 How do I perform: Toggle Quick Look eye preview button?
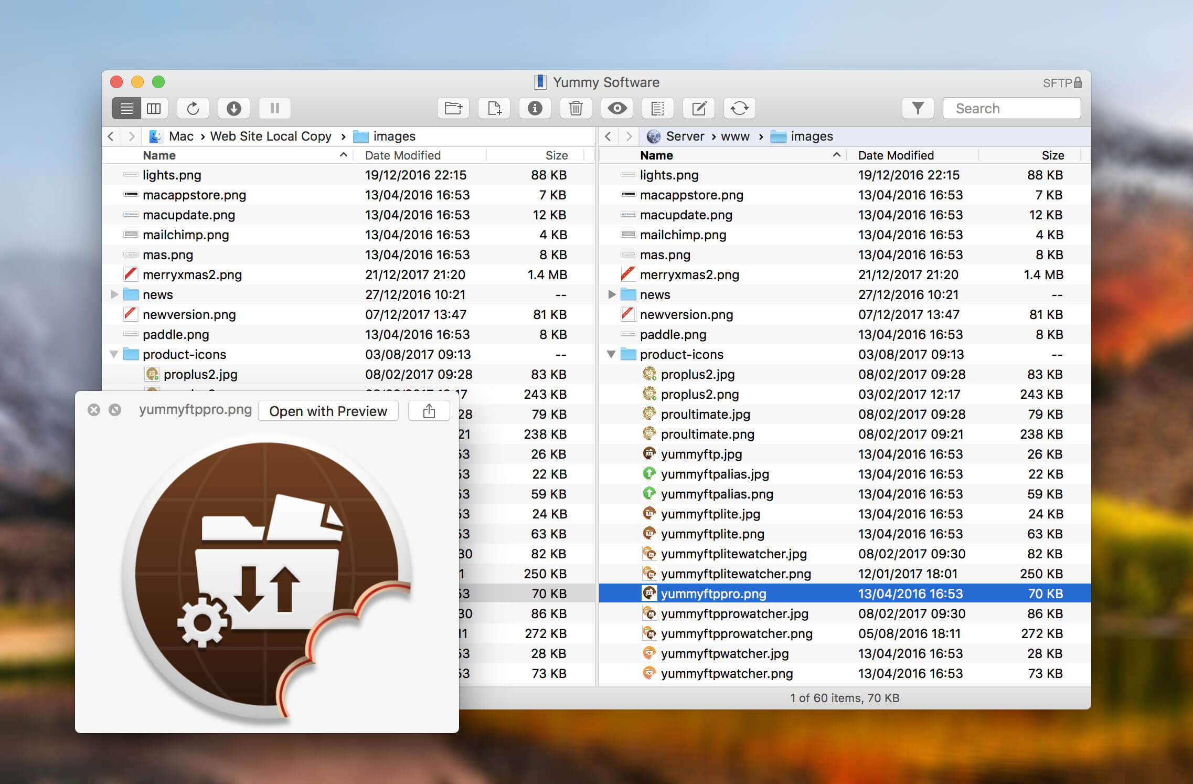(x=617, y=108)
